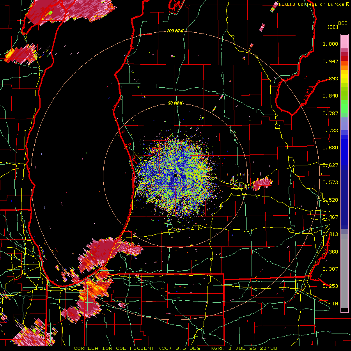Select the 0.307 scale value
This screenshot has height=351, width=351.
330,269
